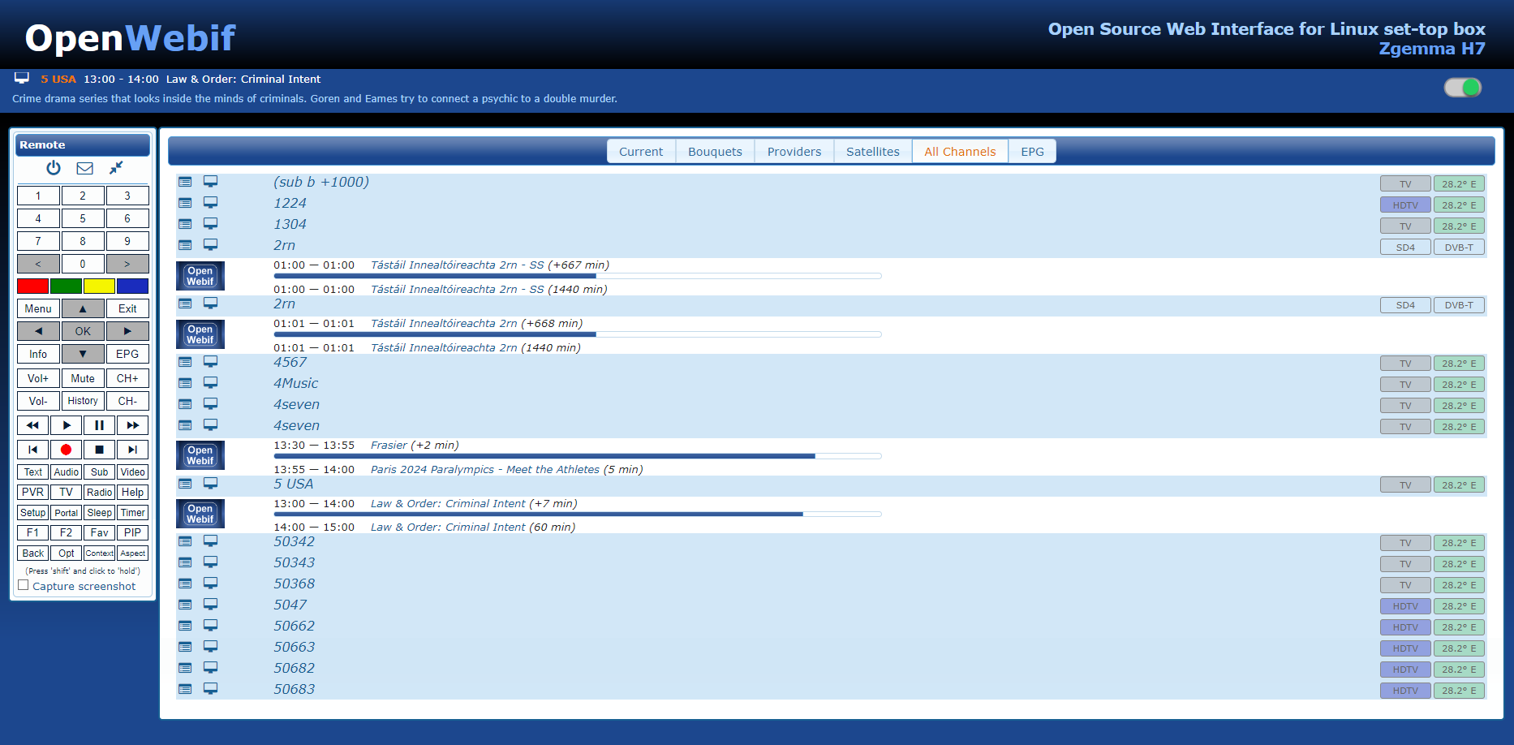Viewport: 1514px width, 745px height.
Task: Click the left arrow navigation button
Action: (x=38, y=331)
